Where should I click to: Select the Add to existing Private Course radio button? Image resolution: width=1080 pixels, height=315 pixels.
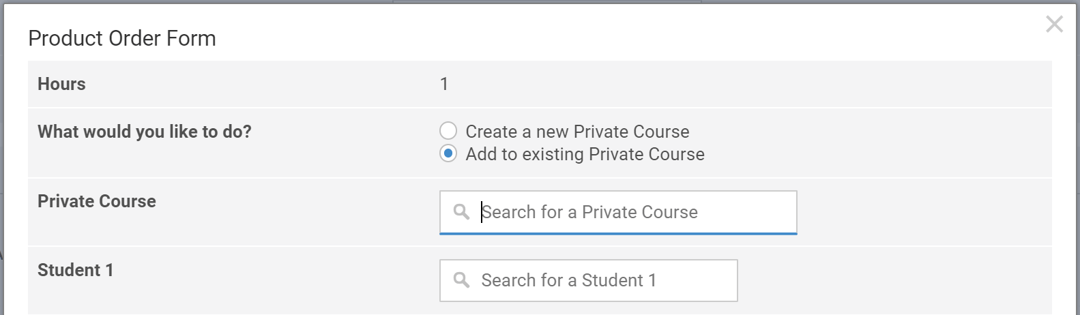[x=448, y=154]
